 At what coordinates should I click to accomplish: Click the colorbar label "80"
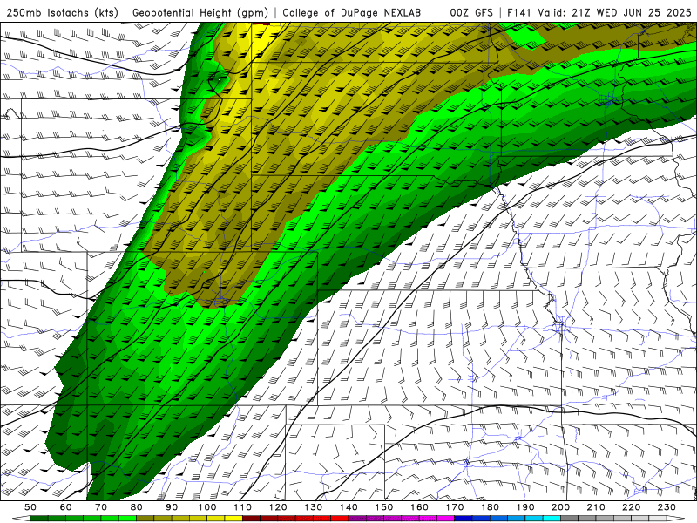[x=137, y=507]
